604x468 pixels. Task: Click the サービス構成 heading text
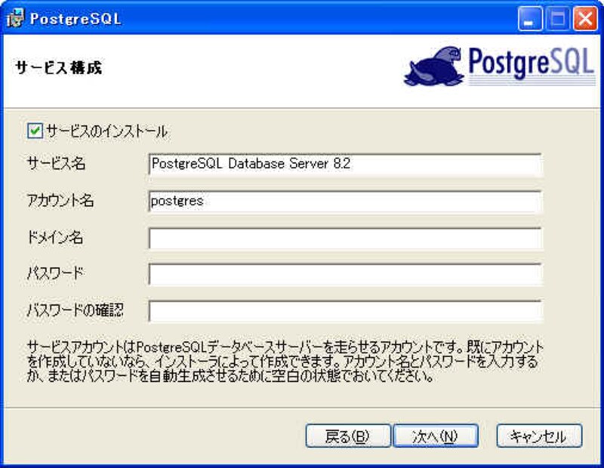[59, 68]
